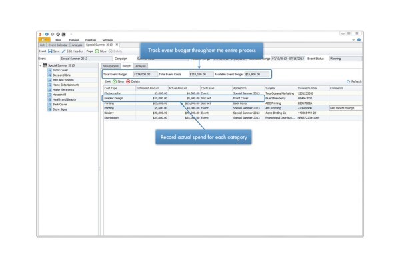The image size is (400, 267).
Task: Click the Event name field Special Summer 2013
Action: (86, 59)
